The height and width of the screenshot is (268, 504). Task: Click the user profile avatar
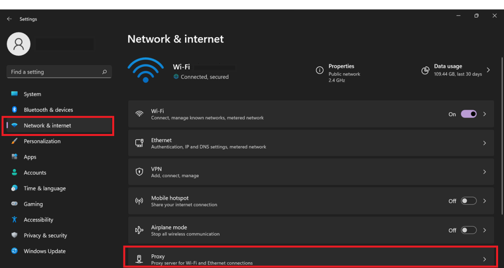pos(19,44)
